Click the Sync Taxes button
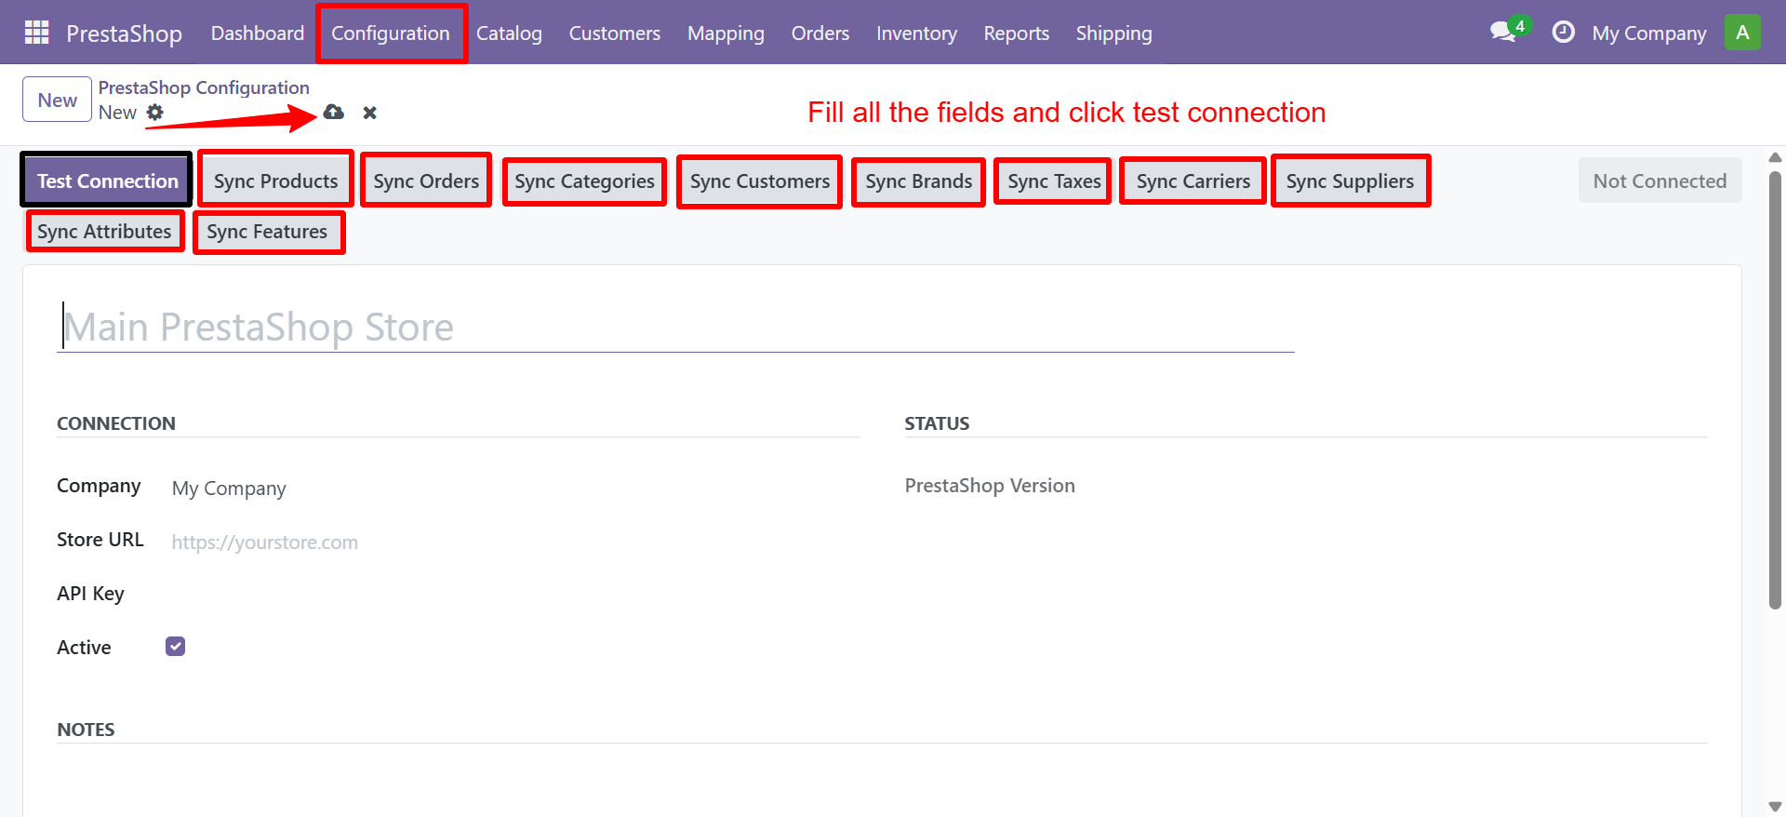Viewport: 1786px width, 817px height. (1054, 181)
